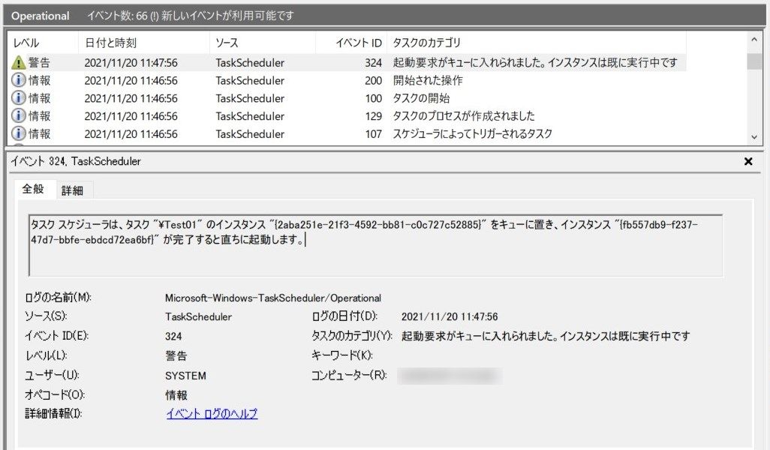Switch to the 詳細 tab
Viewport: 770px width, 450px height.
click(x=72, y=190)
